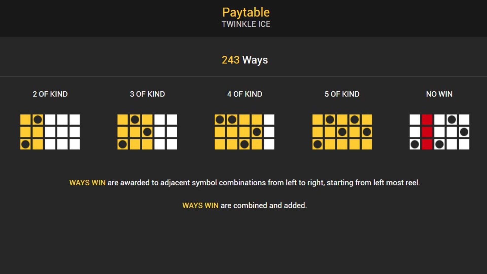This screenshot has height=274, width=487.
Task: Click the middle-row dot in 3 OF KIND grid
Action: (147, 132)
